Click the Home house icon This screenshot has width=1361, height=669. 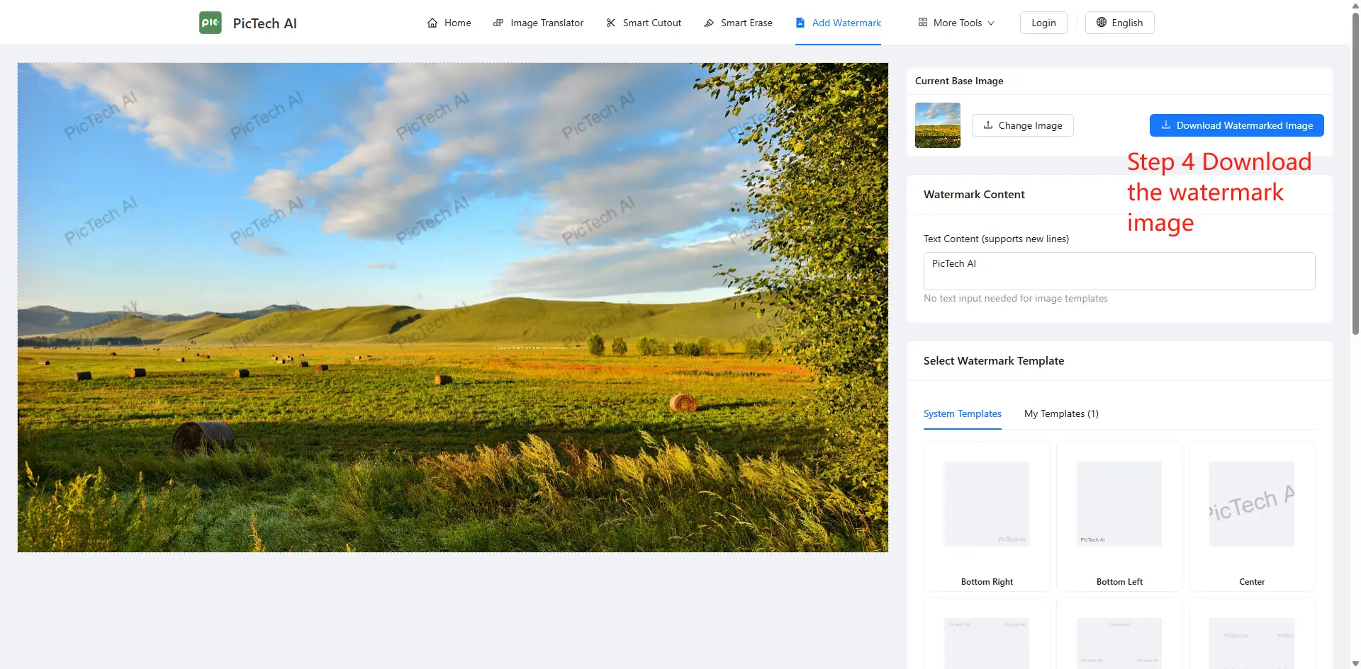click(x=432, y=23)
